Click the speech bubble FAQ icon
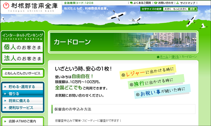The height and width of the screenshot is (126, 211). click(131, 3)
